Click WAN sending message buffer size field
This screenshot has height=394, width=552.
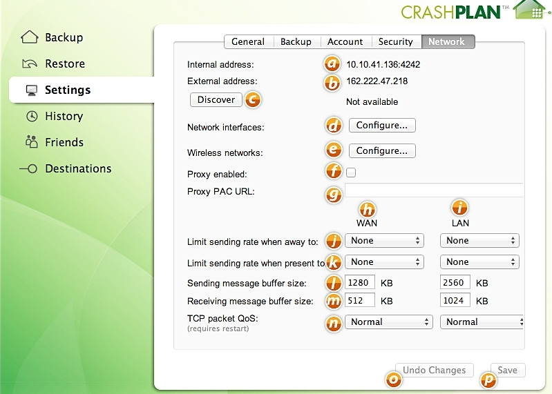(x=360, y=282)
